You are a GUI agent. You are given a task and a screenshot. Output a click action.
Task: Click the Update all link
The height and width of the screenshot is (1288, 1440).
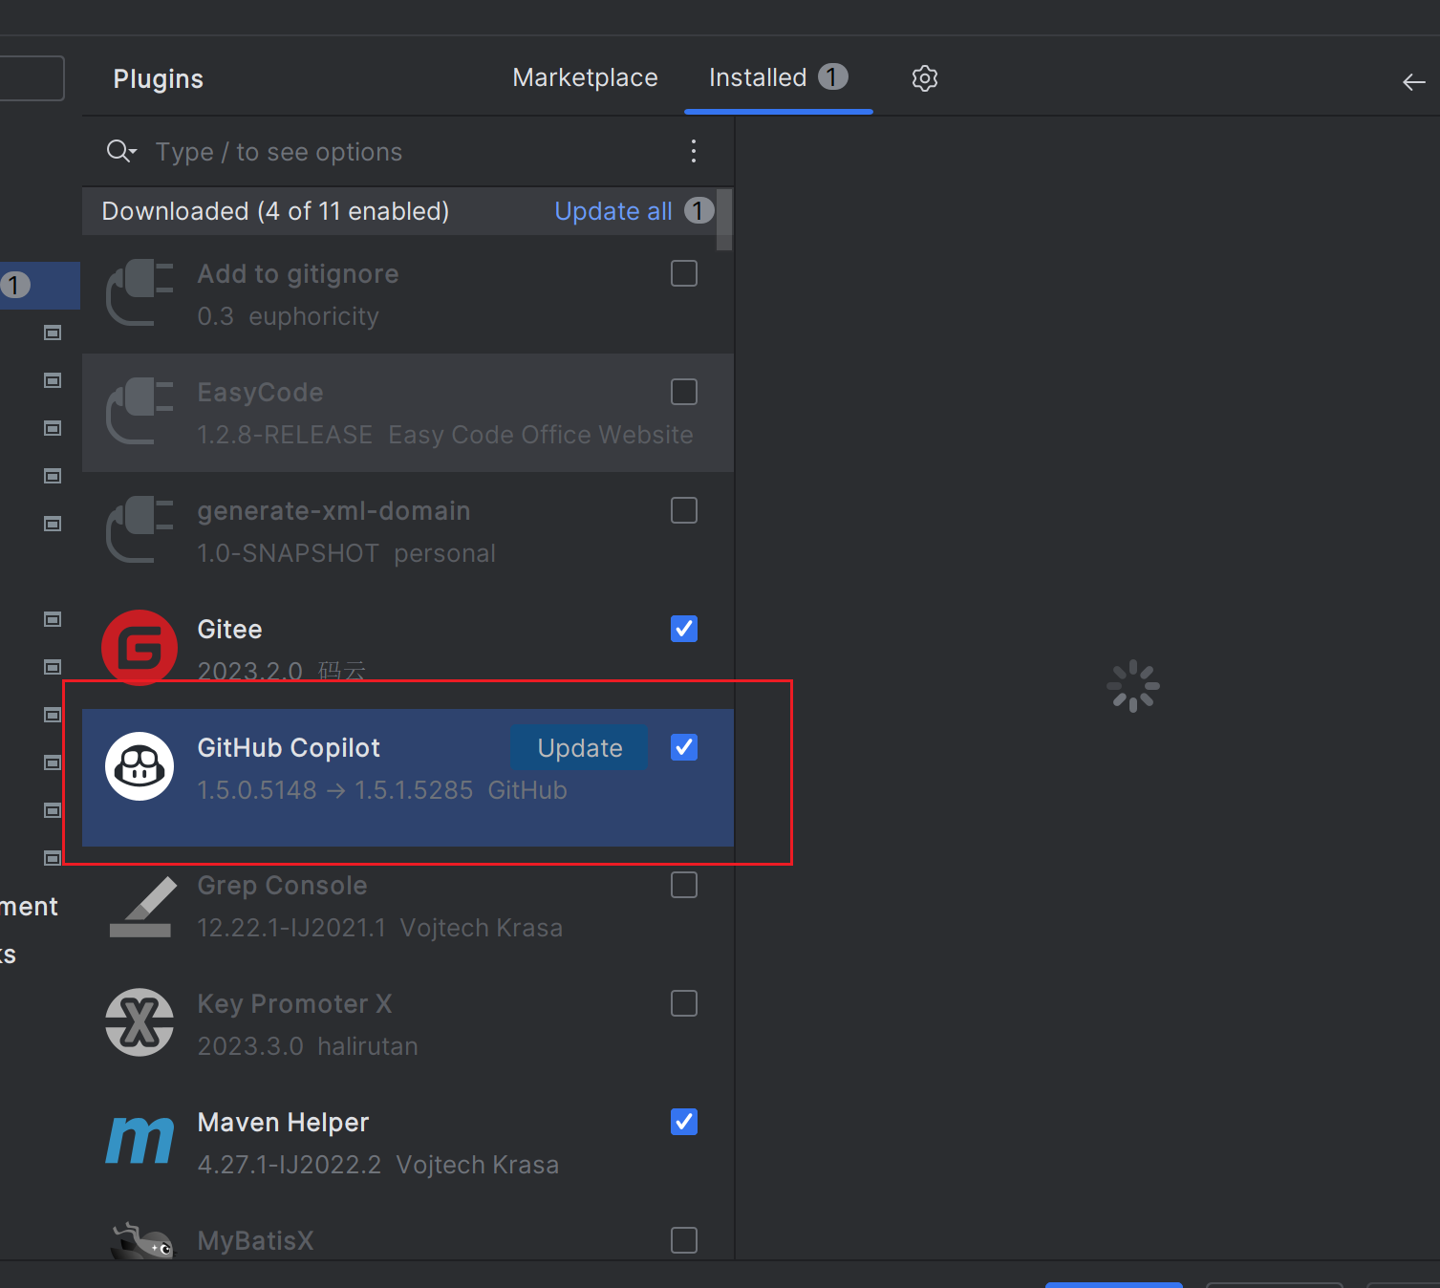click(613, 211)
